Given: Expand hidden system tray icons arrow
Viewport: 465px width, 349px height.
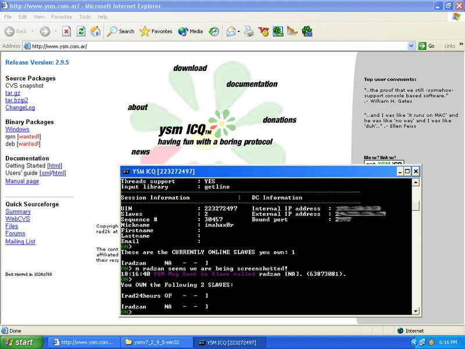Looking at the screenshot, I should pos(414,343).
